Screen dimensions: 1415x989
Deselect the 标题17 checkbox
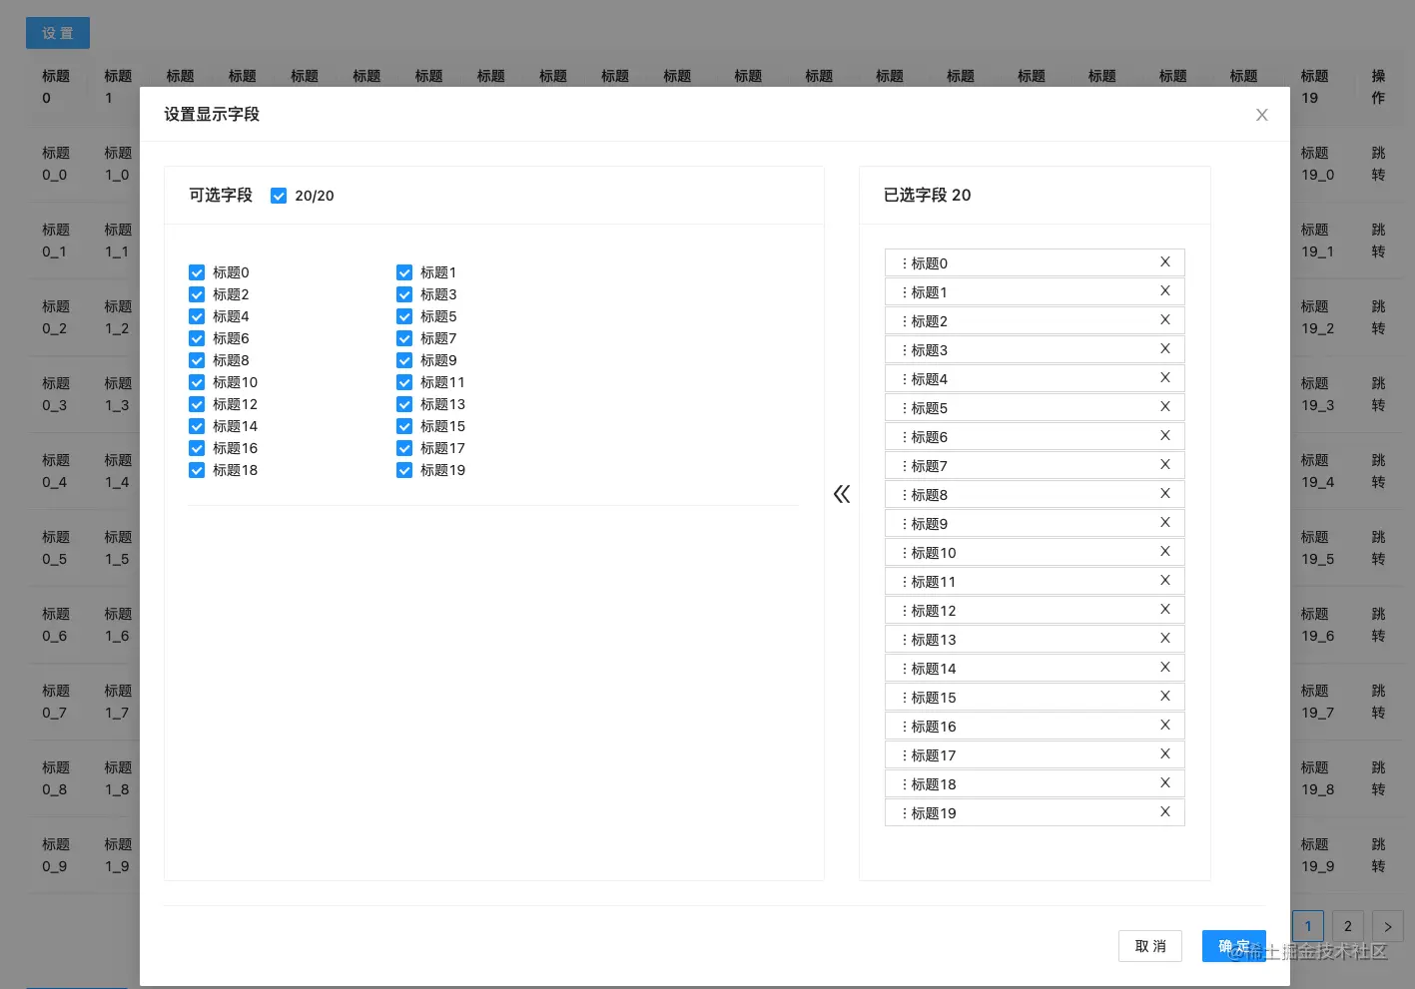404,448
